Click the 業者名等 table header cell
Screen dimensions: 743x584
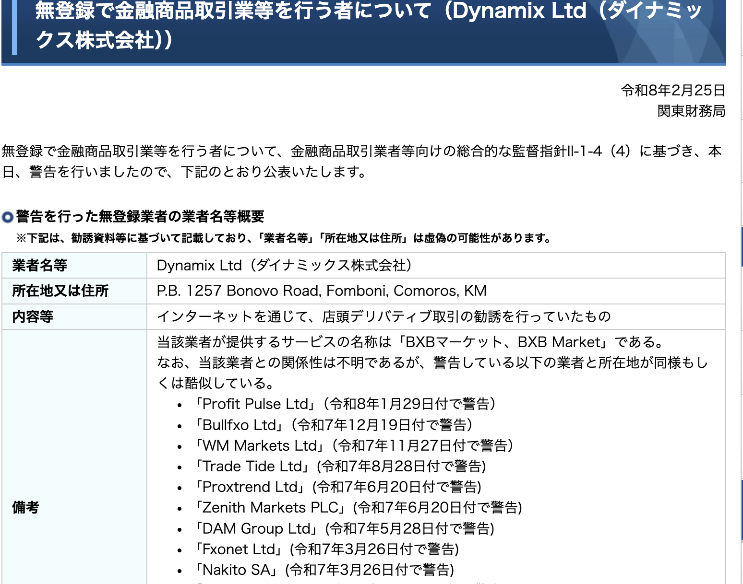[x=40, y=265]
